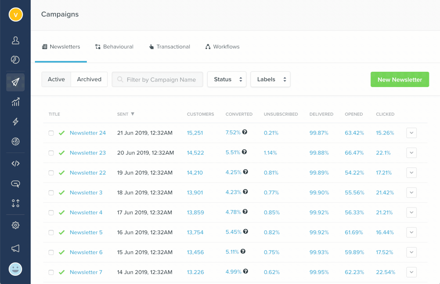440x284 pixels.
Task: Open the People icon in sidebar
Action: tap(15, 40)
